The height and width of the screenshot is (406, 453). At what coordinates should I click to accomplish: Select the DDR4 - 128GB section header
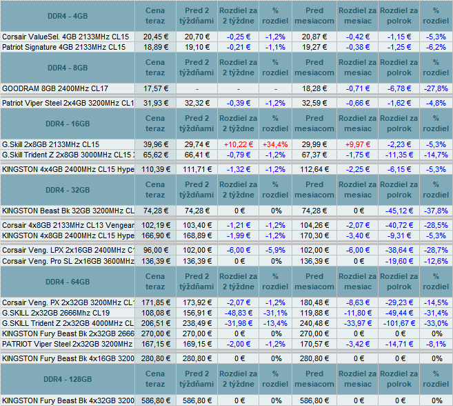[x=68, y=379]
